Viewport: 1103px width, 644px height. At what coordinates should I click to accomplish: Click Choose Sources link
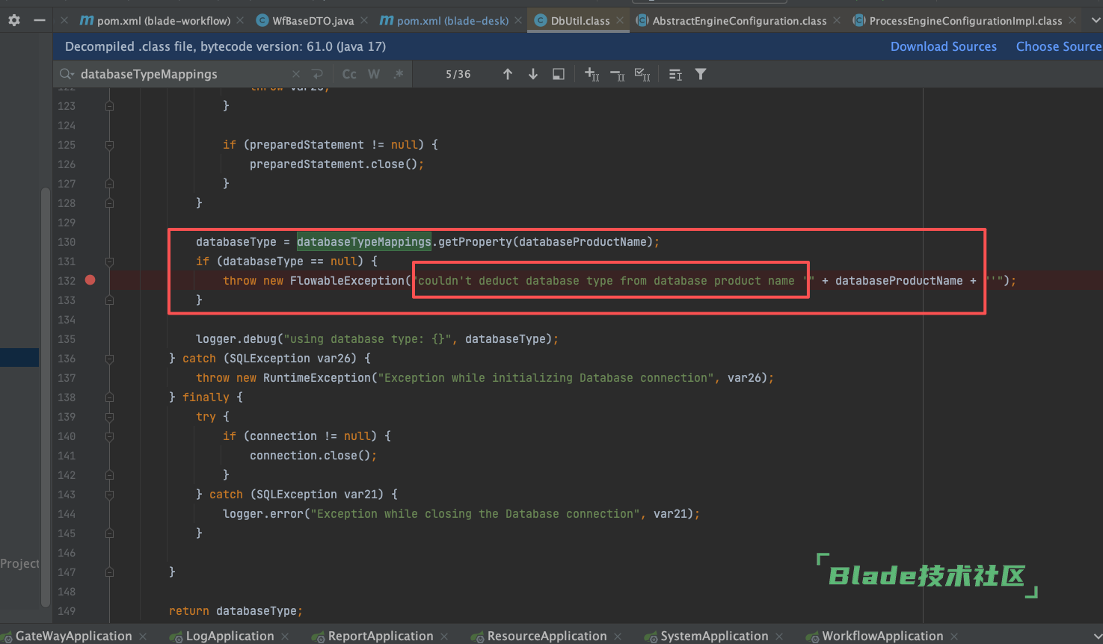[1058, 46]
